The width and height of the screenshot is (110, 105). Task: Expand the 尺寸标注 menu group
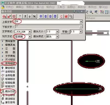click(9, 60)
